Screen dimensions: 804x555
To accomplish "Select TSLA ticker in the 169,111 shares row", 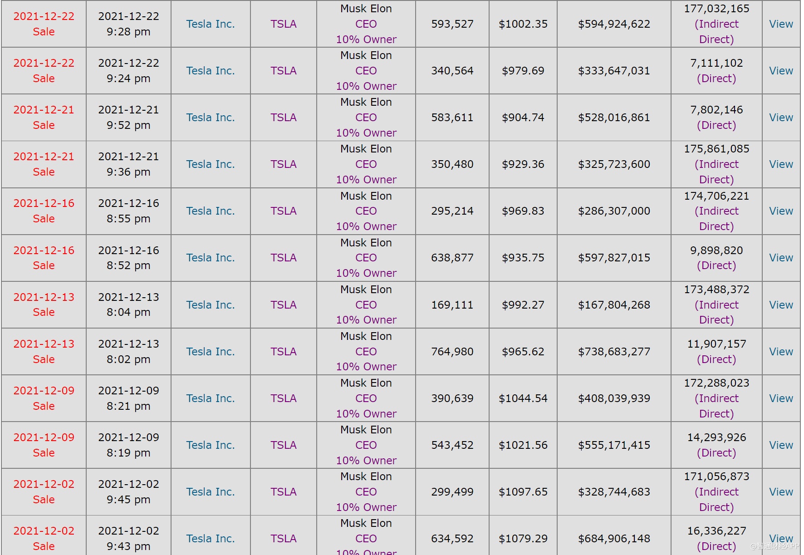I will [284, 305].
